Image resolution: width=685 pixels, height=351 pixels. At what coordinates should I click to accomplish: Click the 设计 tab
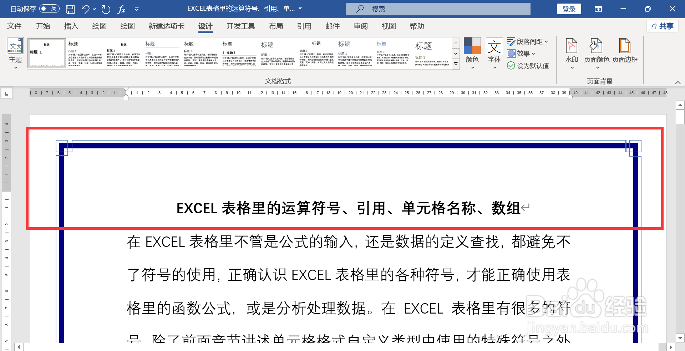205,26
